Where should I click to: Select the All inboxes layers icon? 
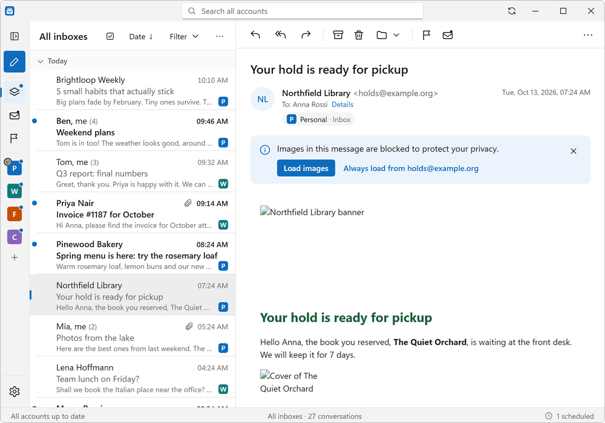click(15, 92)
